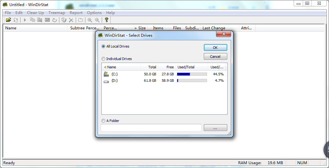Image resolution: width=329 pixels, height=168 pixels.
Task: Click the Cancel button
Action: click(215, 56)
